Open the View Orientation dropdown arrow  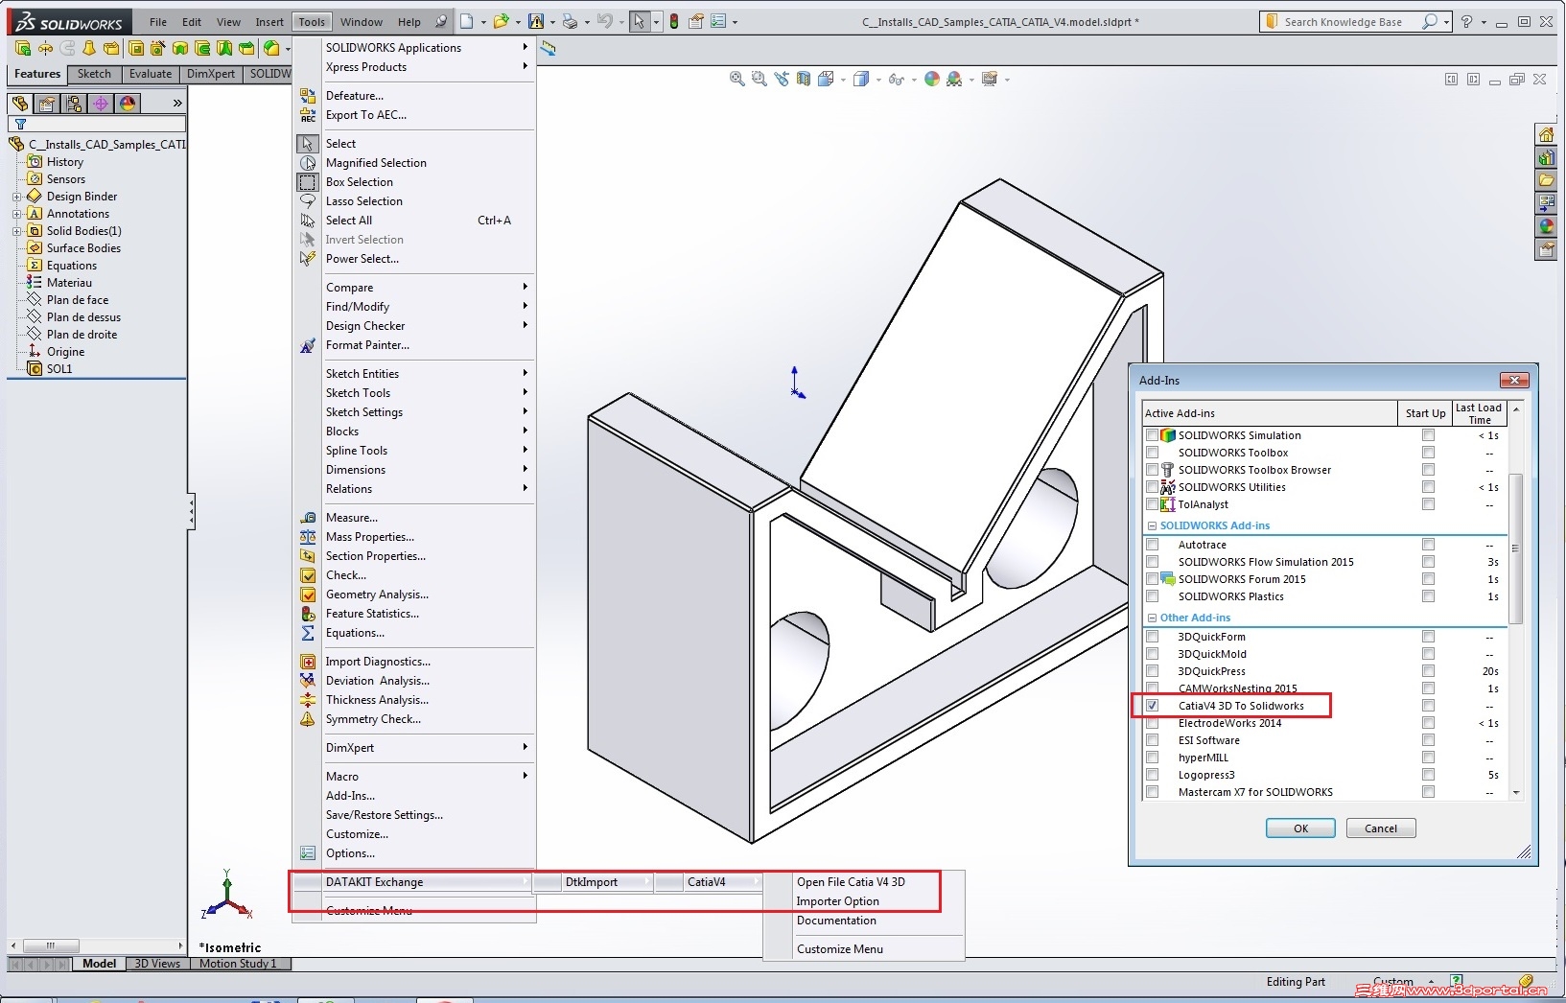pyautogui.click(x=843, y=80)
